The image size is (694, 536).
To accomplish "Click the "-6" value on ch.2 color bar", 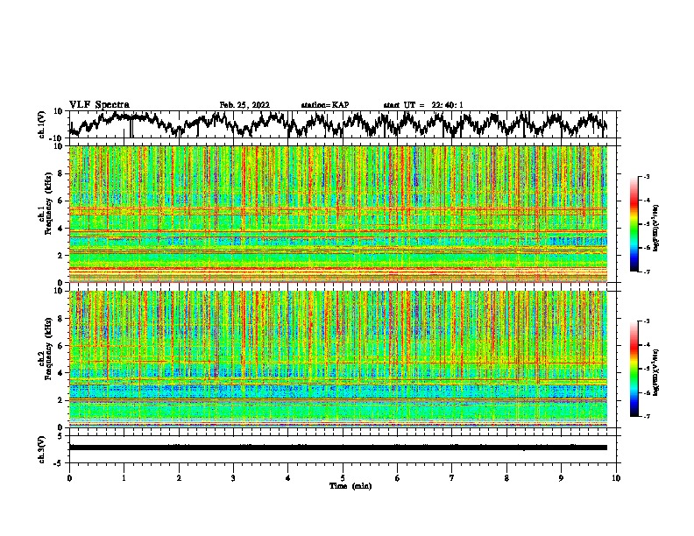I will tap(647, 392).
